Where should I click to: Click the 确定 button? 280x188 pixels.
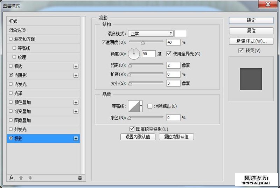pos(251,20)
